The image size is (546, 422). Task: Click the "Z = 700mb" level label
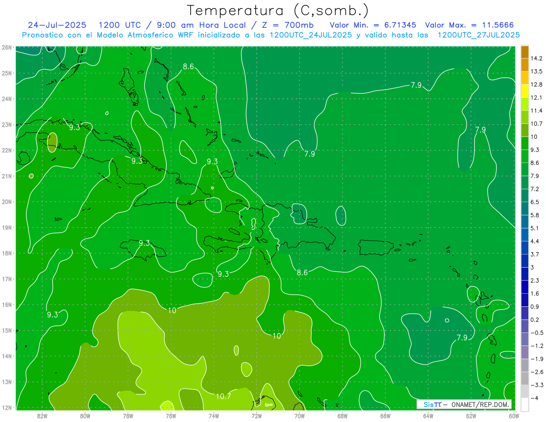click(x=288, y=25)
